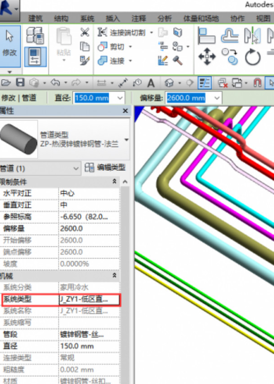Open the 直径 diameter dropdown
This screenshot has width=274, height=384.
click(120, 98)
